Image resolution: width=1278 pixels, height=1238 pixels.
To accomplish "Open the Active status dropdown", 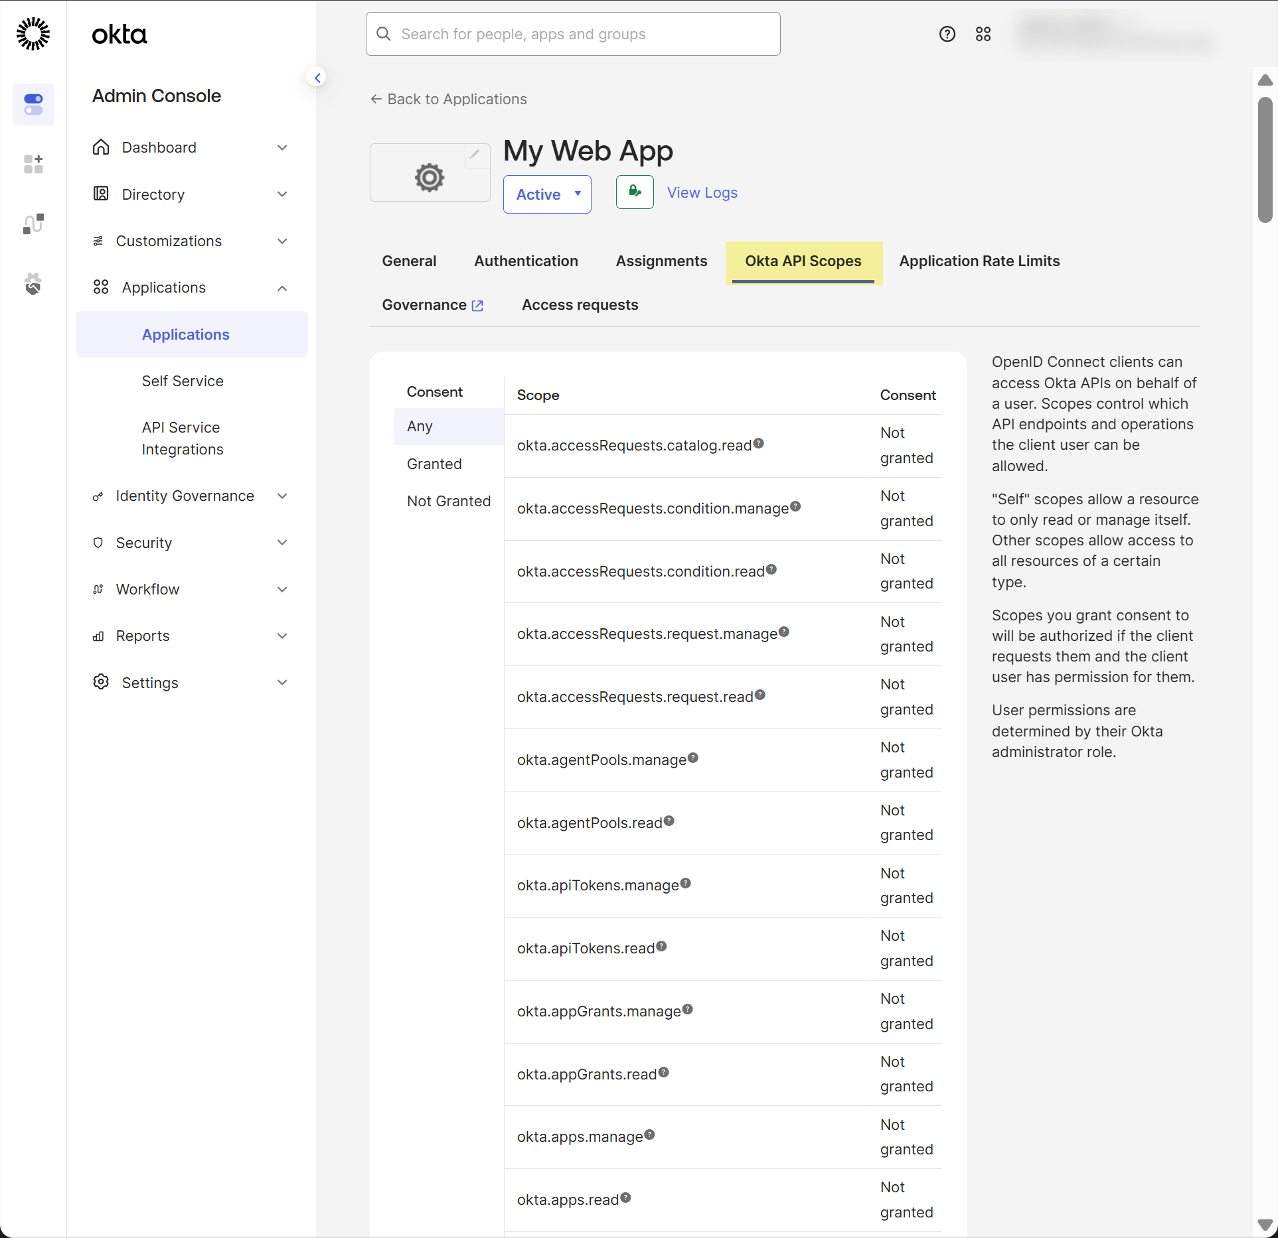I will coord(547,194).
